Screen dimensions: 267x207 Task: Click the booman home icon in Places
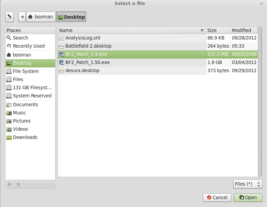pos(9,55)
